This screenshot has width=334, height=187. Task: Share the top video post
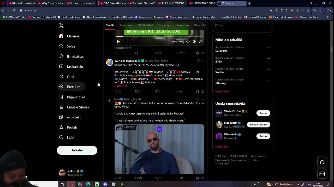[203, 53]
